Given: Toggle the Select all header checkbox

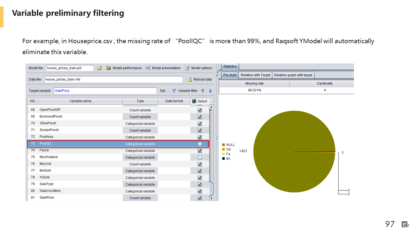Looking at the screenshot, I should pos(194,101).
